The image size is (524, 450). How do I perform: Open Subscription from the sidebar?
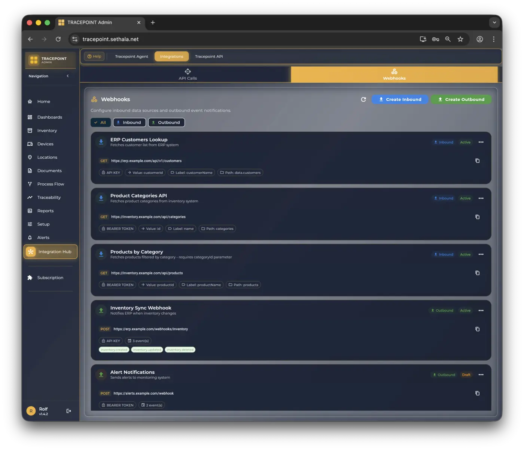click(x=50, y=278)
